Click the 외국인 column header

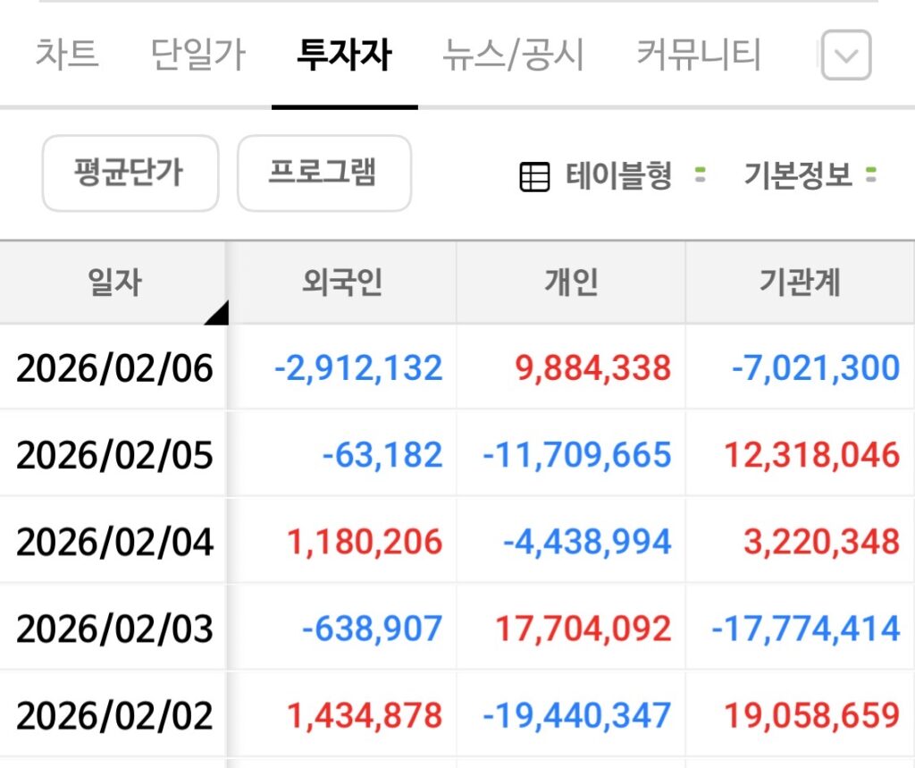341,283
